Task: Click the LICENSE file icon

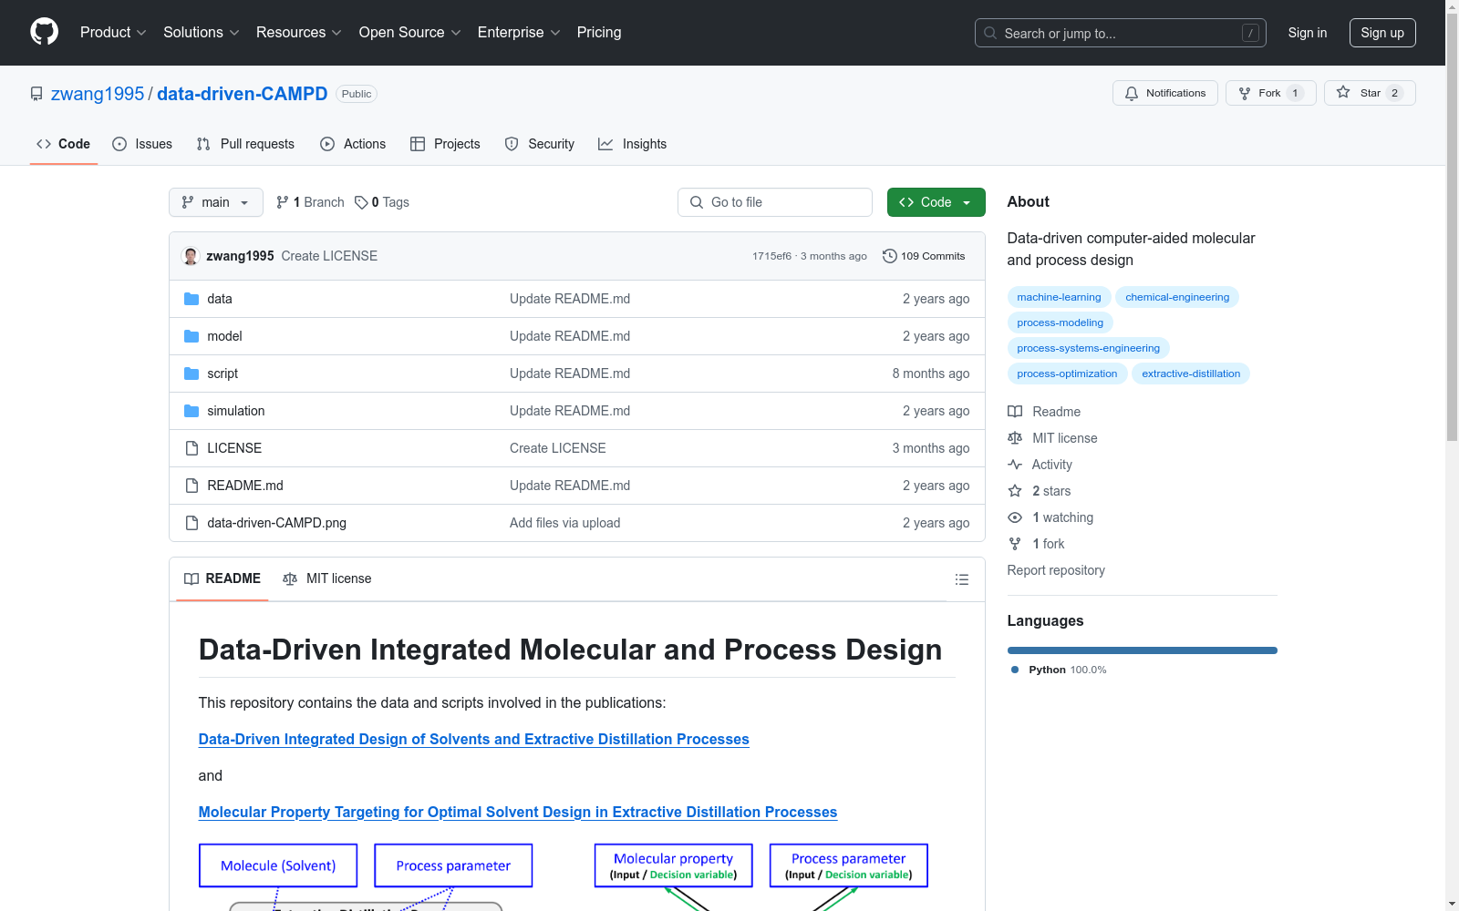Action: pos(191,448)
